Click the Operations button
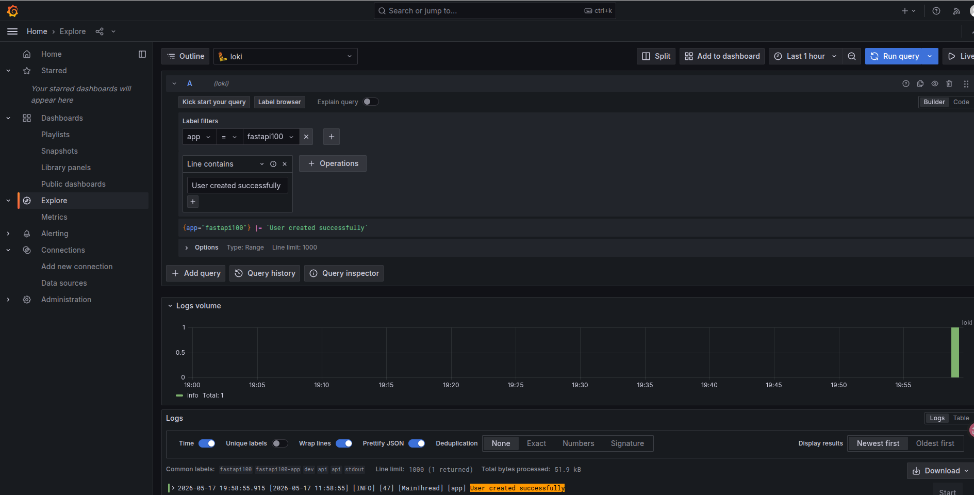974x495 pixels. point(333,163)
